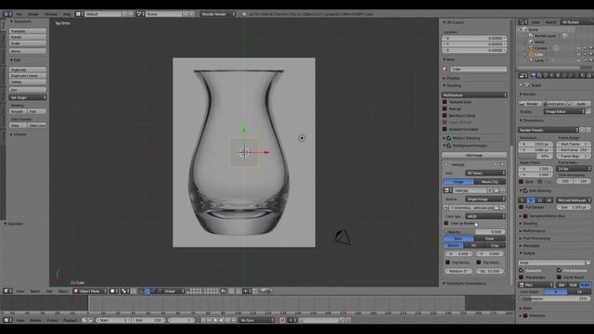This screenshot has width=594, height=334.
Task: Enable Matcap checkbox
Action: click(x=445, y=109)
